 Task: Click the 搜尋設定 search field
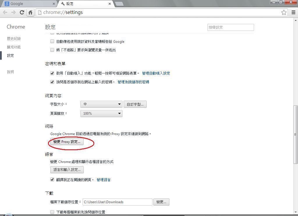tap(230, 27)
